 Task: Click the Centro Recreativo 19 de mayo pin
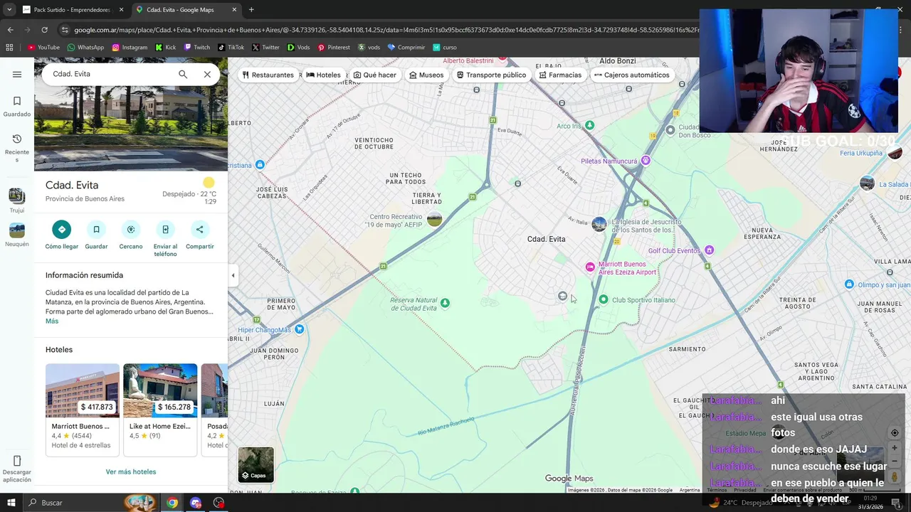point(434,220)
